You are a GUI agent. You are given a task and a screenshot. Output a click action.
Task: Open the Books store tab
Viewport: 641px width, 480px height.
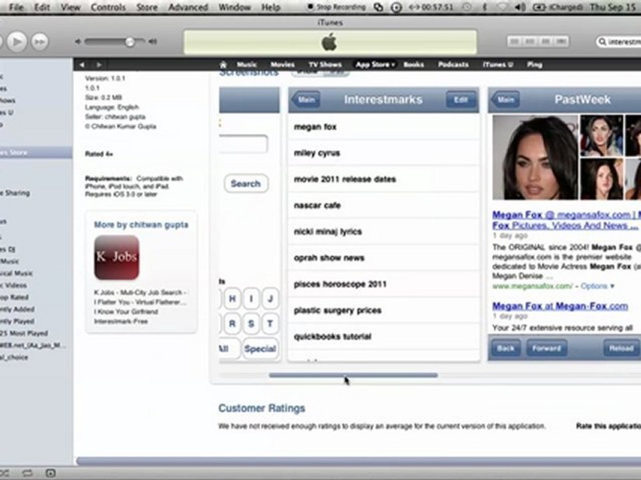pyautogui.click(x=414, y=65)
